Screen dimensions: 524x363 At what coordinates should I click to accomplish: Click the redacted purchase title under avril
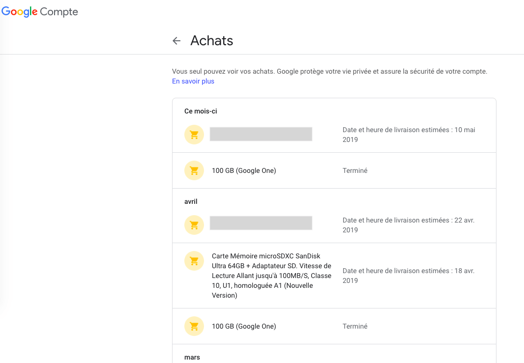pos(261,223)
